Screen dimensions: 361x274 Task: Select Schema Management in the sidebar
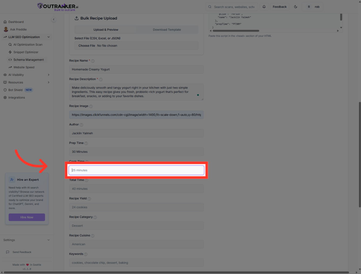pos(27,60)
